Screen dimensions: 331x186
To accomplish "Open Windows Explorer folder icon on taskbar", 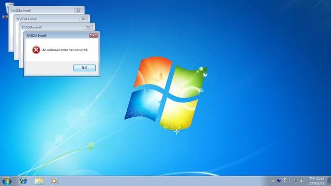I will tap(39, 181).
